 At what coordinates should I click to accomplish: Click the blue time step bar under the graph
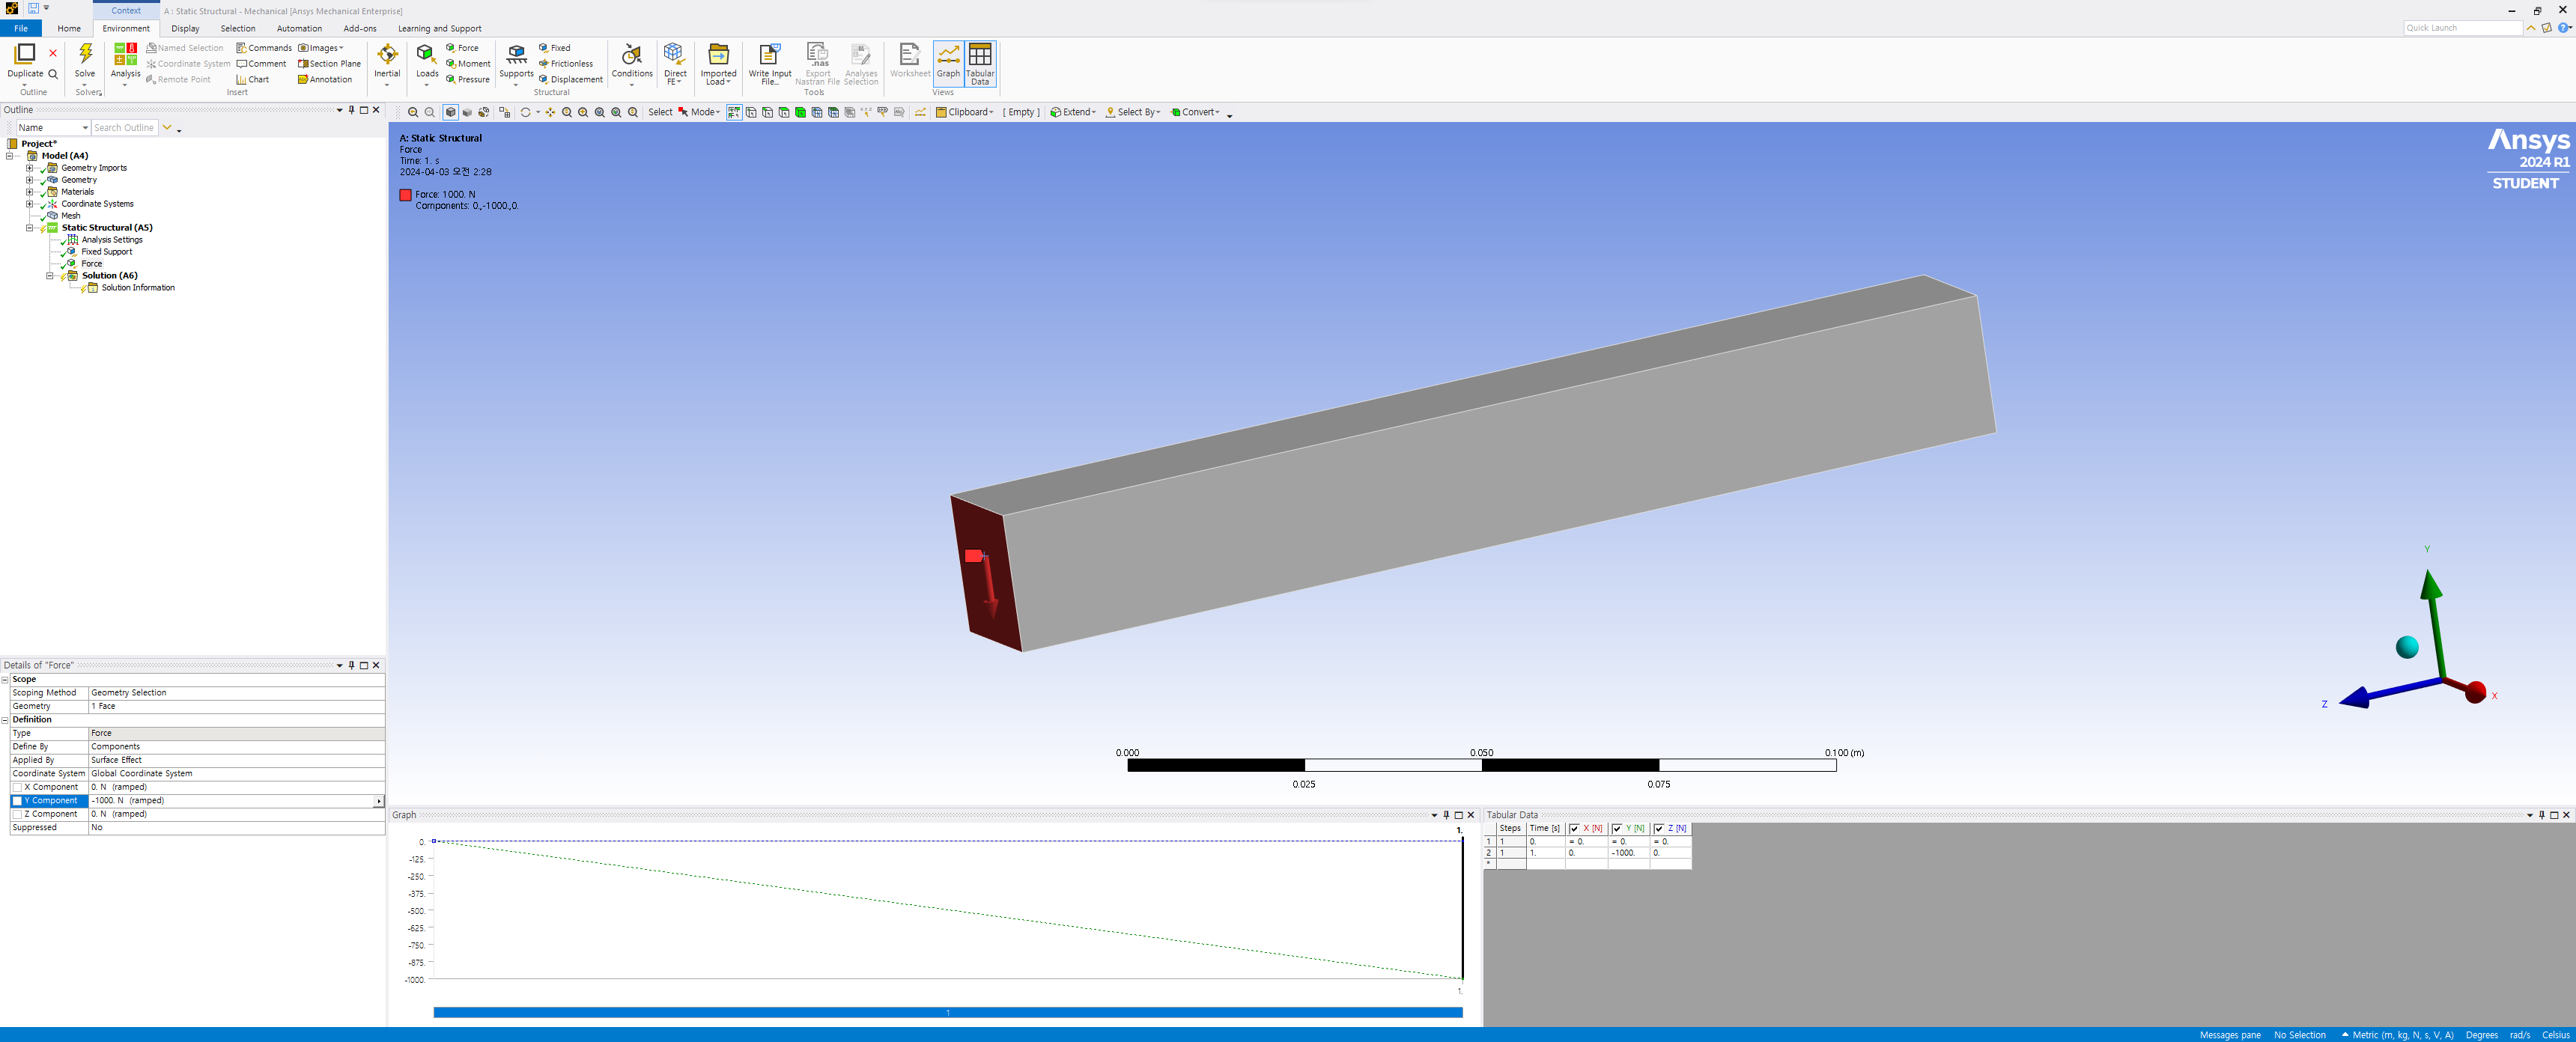(x=947, y=1013)
